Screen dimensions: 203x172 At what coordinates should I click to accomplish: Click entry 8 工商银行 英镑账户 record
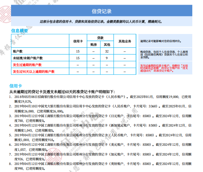pos(100,166)
